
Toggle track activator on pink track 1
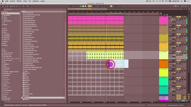point(178,17)
